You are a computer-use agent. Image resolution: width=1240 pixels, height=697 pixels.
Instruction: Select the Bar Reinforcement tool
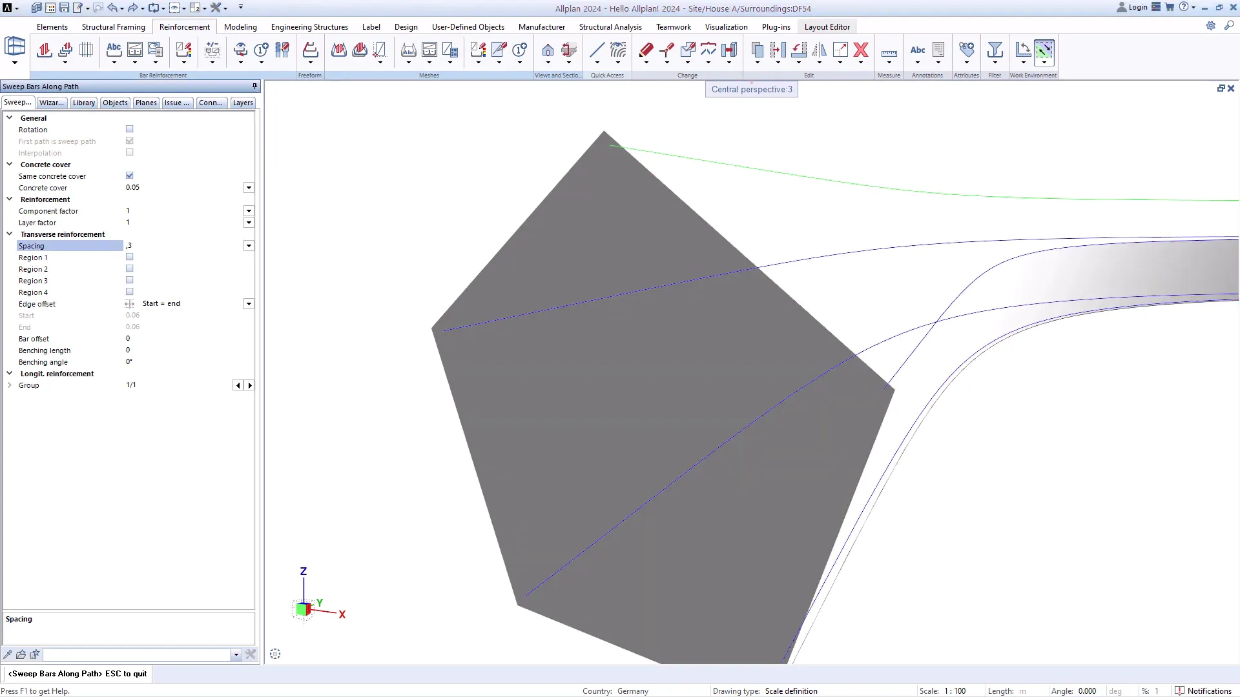tap(44, 50)
